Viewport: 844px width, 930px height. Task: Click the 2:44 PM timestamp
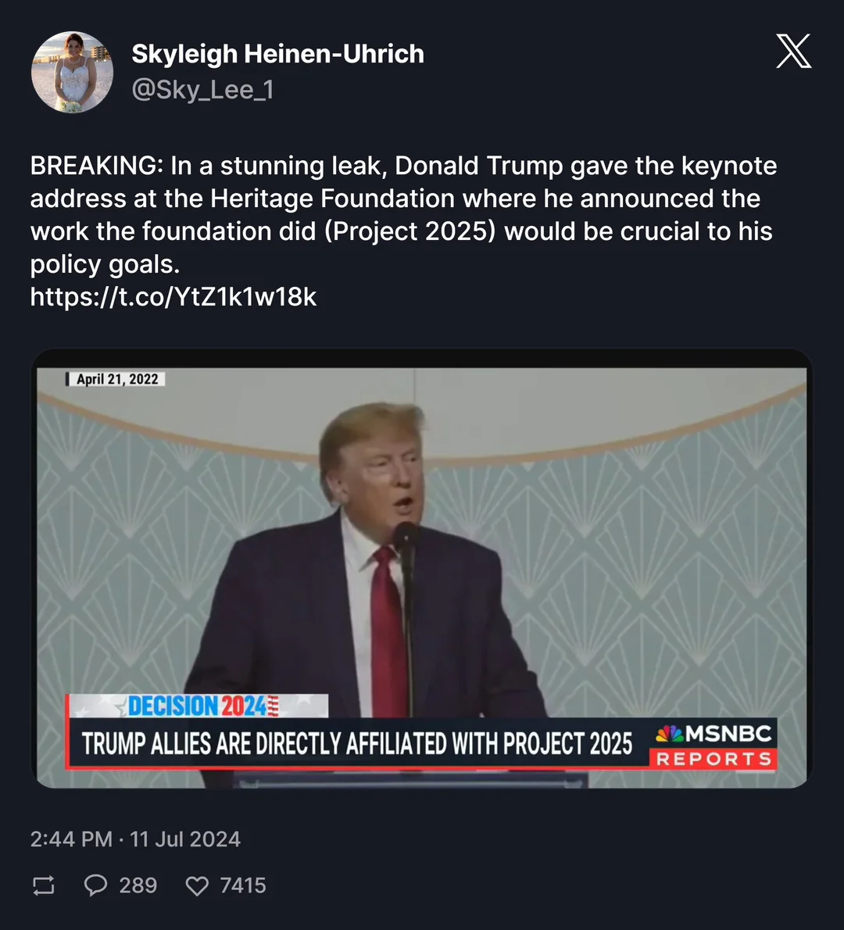tap(71, 839)
